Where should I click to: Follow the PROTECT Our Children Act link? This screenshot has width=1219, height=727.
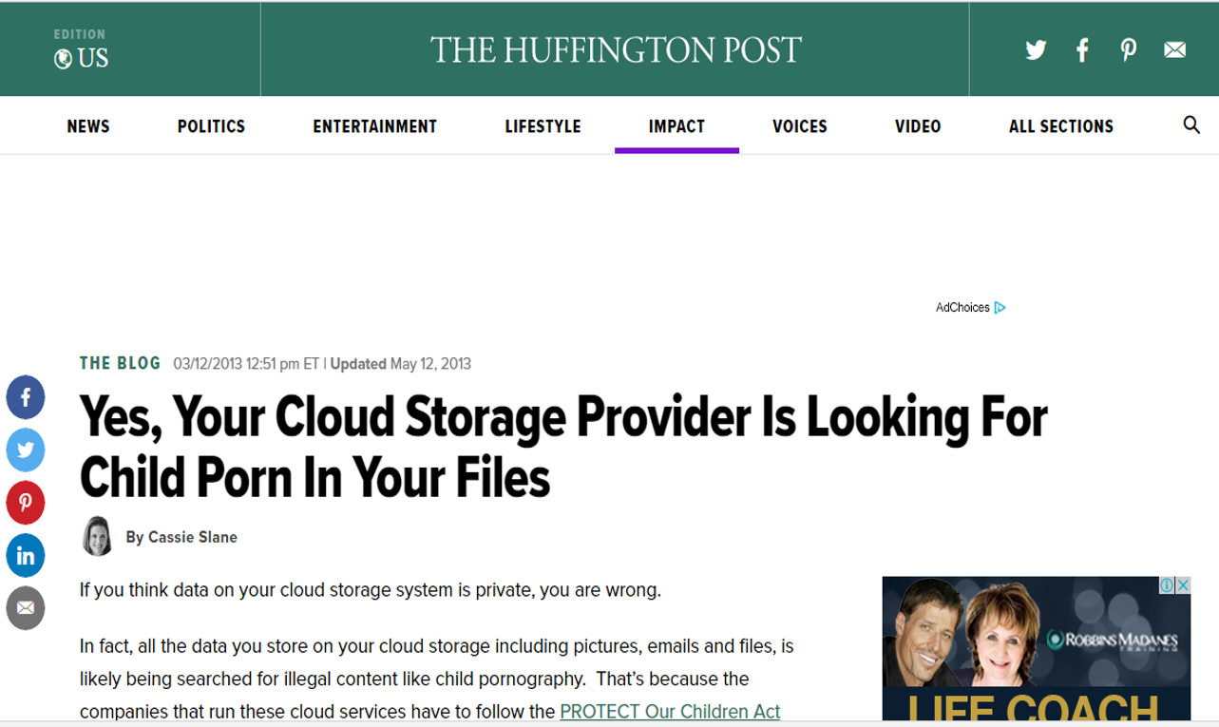[x=670, y=711]
